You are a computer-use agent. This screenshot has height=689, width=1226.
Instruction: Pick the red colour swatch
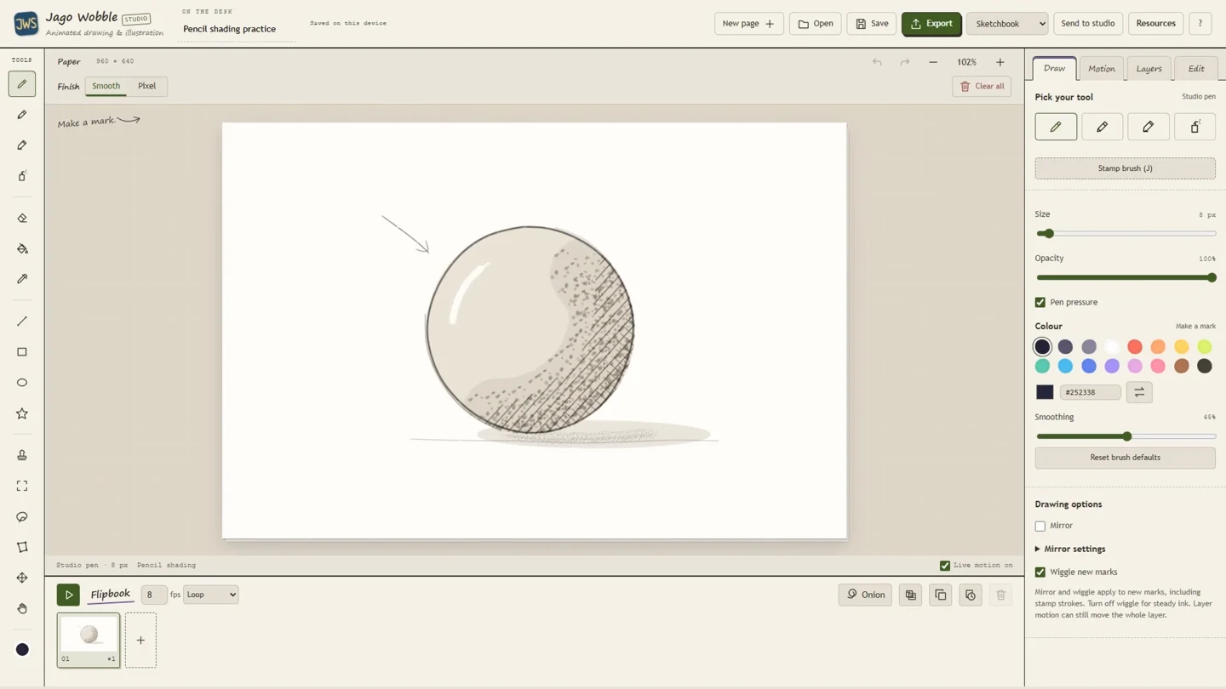[x=1135, y=347]
